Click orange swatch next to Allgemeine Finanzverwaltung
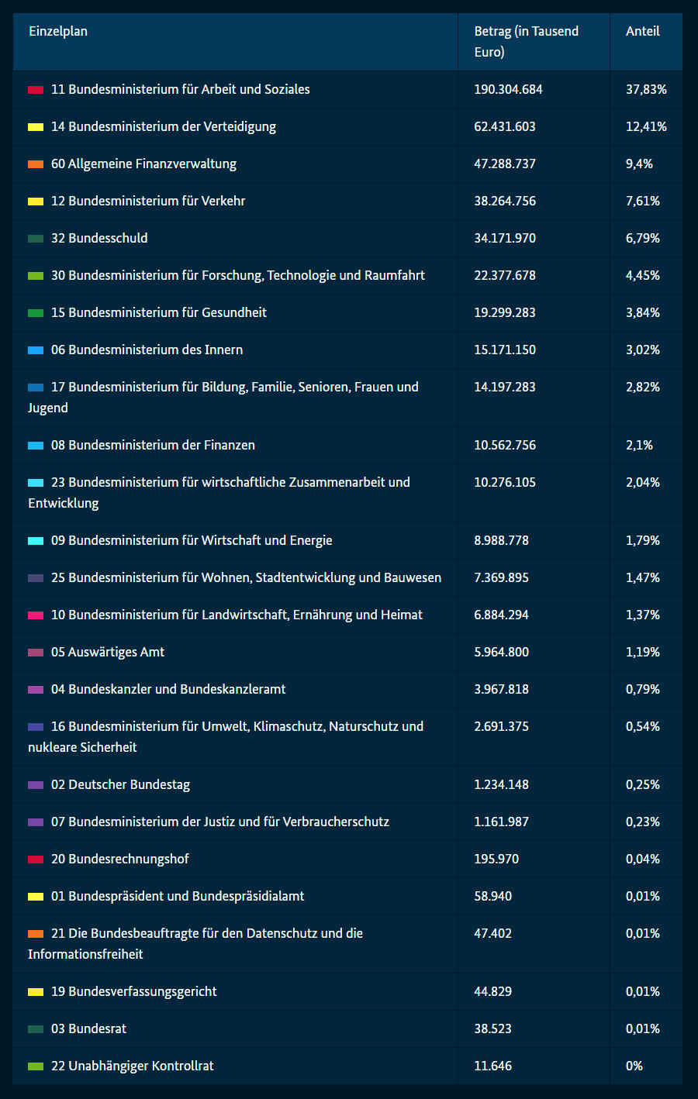This screenshot has height=1099, width=698. coord(36,164)
